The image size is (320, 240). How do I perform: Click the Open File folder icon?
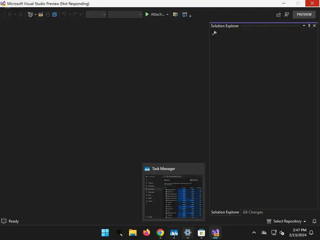pyautogui.click(x=41, y=14)
